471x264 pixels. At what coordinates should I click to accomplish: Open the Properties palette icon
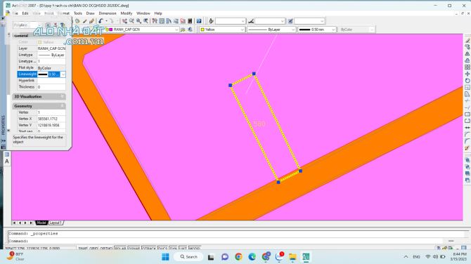[155, 21]
